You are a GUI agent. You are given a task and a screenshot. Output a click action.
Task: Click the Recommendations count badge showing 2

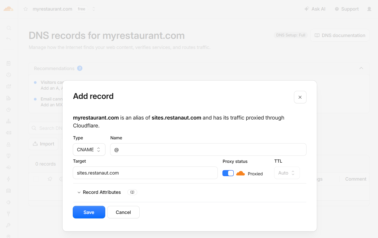click(80, 68)
